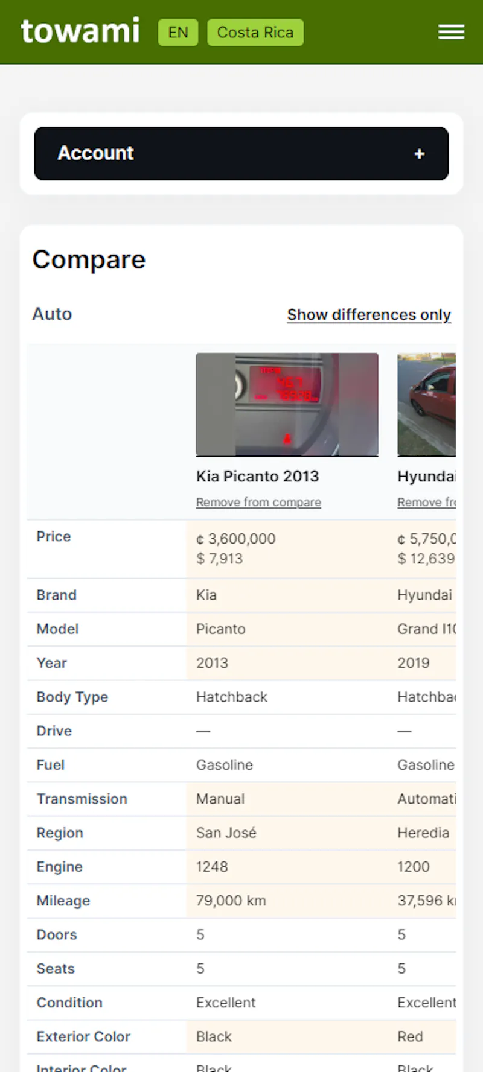Open the EN language selector
Image resolution: width=483 pixels, height=1072 pixels.
click(178, 33)
